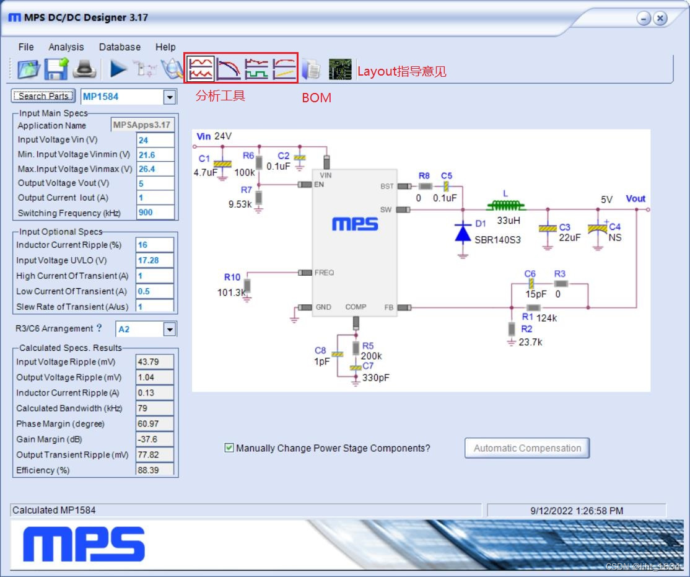690x577 pixels.
Task: Click the status bar date 9/12/2022 1:26:58 PM
Action: [x=577, y=511]
